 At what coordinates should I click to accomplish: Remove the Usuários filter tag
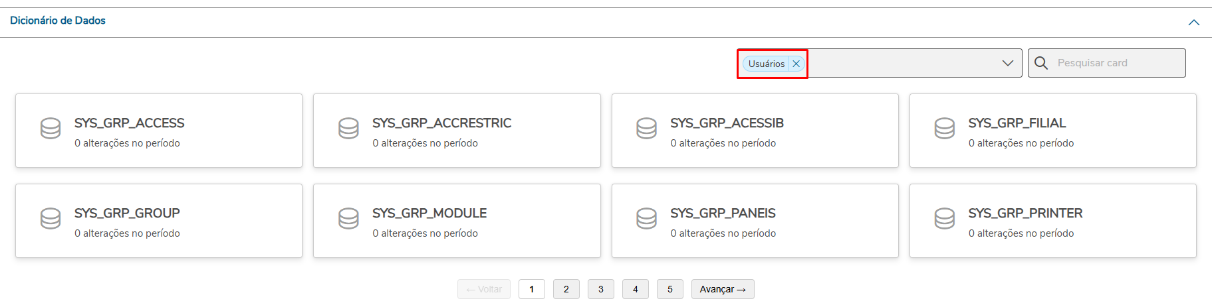796,64
